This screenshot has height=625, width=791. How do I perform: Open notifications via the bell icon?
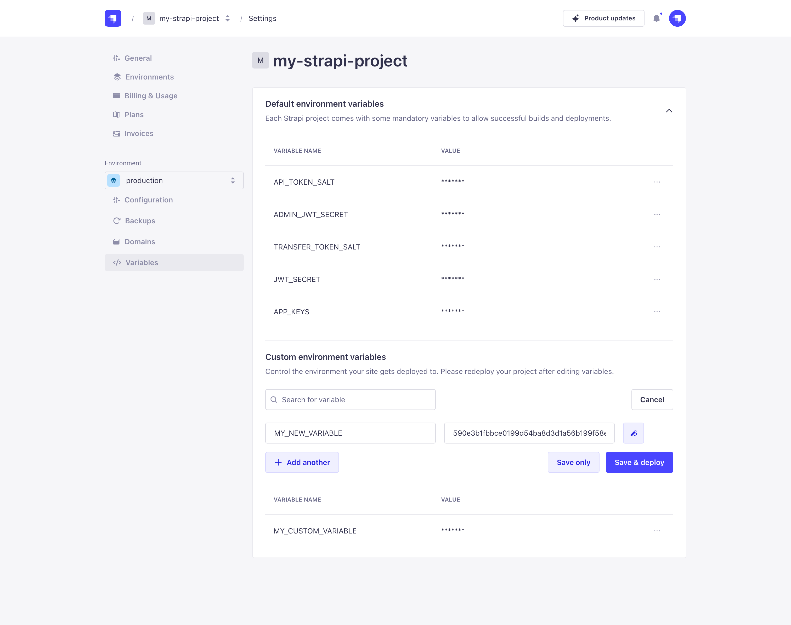coord(657,18)
